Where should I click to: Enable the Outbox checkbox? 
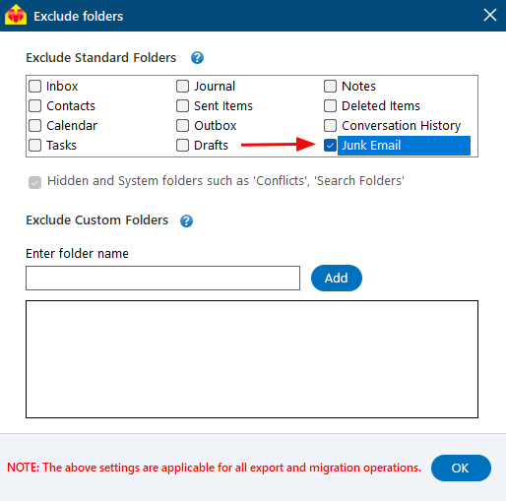(x=182, y=126)
